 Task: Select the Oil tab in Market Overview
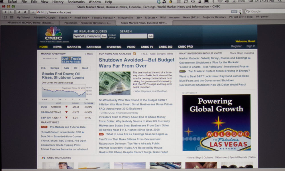(76, 68)
